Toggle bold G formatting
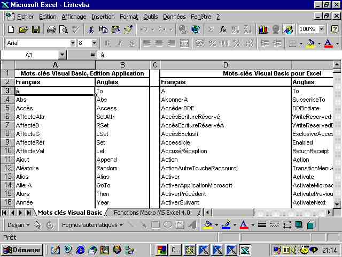 [107, 43]
